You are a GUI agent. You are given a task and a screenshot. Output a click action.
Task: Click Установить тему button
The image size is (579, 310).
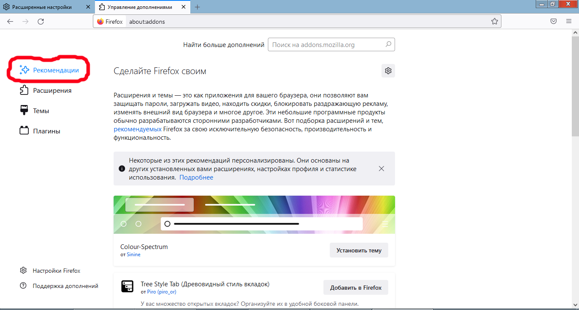[x=359, y=250]
